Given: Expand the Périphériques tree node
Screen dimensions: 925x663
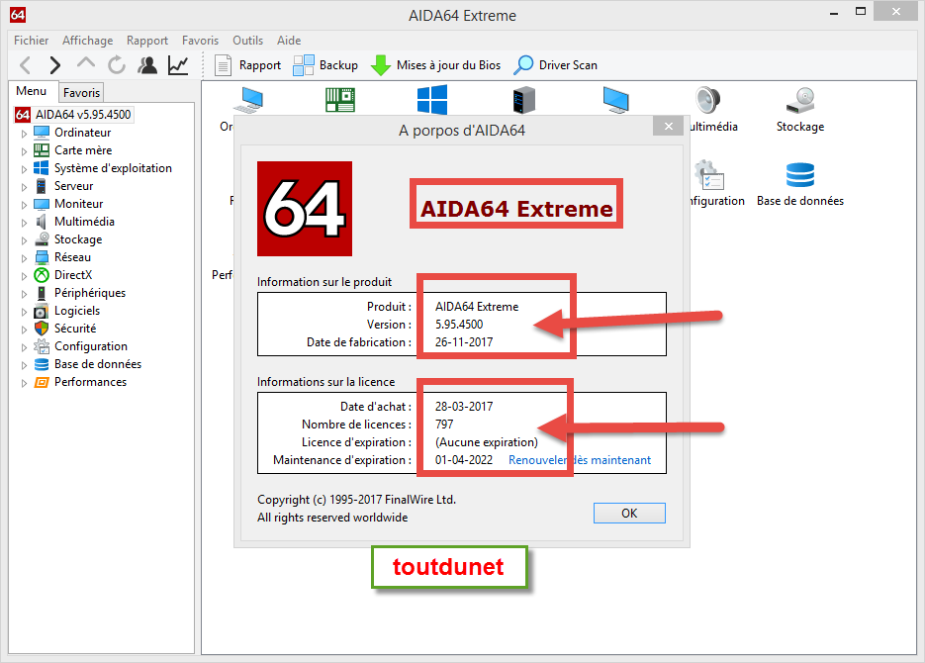Looking at the screenshot, I should coord(24,294).
